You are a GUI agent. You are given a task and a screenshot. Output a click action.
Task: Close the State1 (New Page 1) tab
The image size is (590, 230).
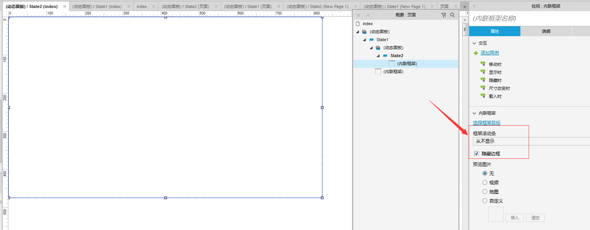[x=432, y=6]
